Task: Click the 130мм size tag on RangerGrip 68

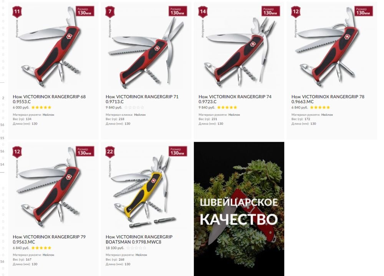Action: [x=85, y=11]
